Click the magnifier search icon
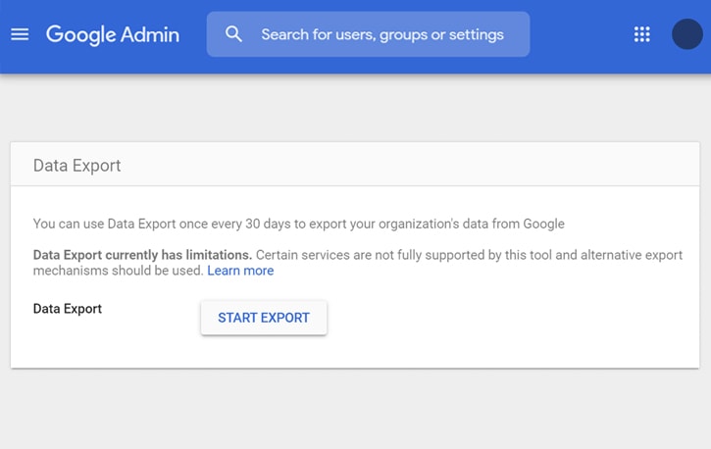The width and height of the screenshot is (711, 449). click(x=233, y=34)
